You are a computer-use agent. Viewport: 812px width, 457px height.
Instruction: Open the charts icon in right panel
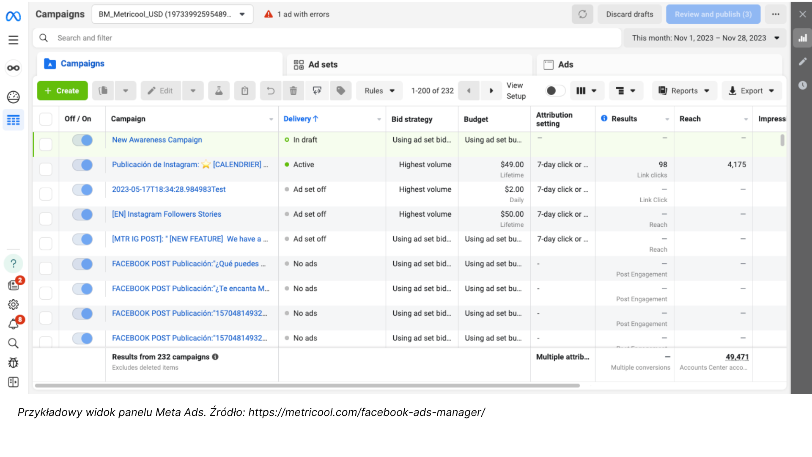tap(802, 38)
